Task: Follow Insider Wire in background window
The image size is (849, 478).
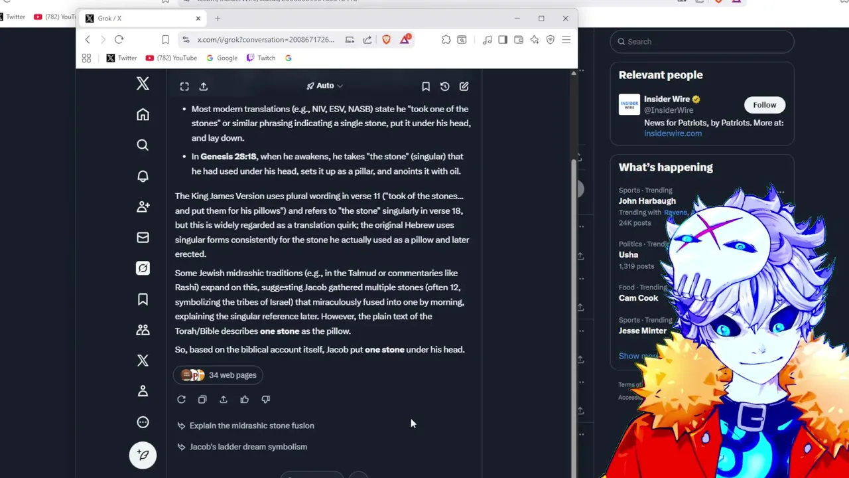Action: pos(764,105)
